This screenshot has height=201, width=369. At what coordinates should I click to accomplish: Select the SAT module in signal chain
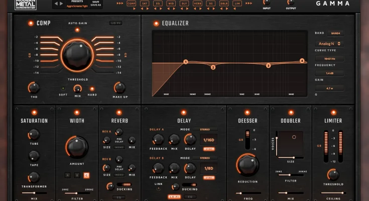point(145,3)
